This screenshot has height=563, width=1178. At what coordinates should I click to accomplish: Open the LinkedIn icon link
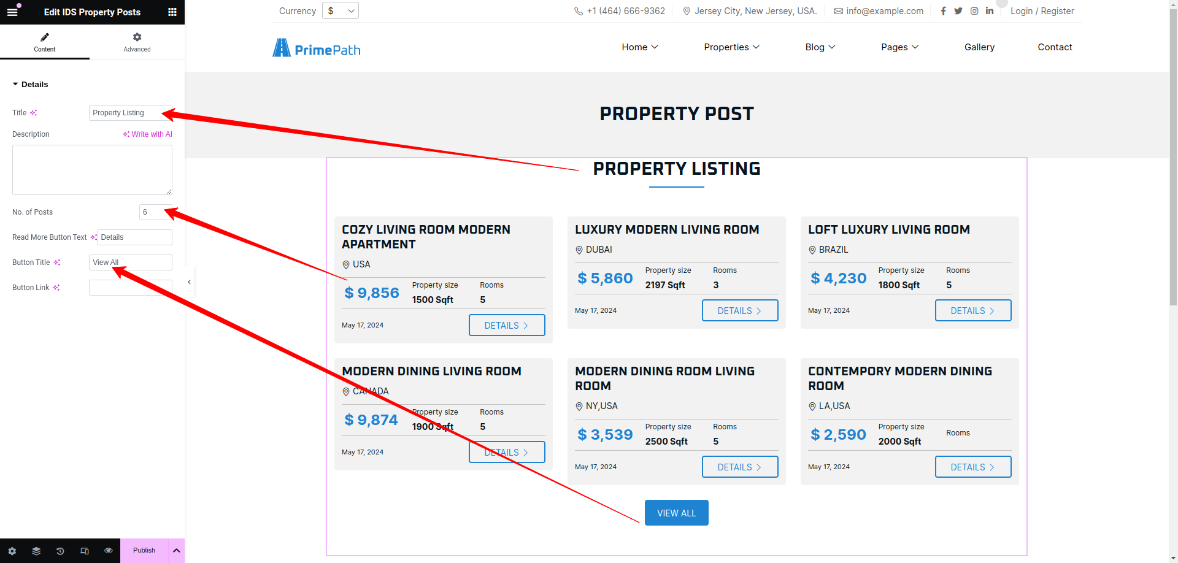point(990,11)
